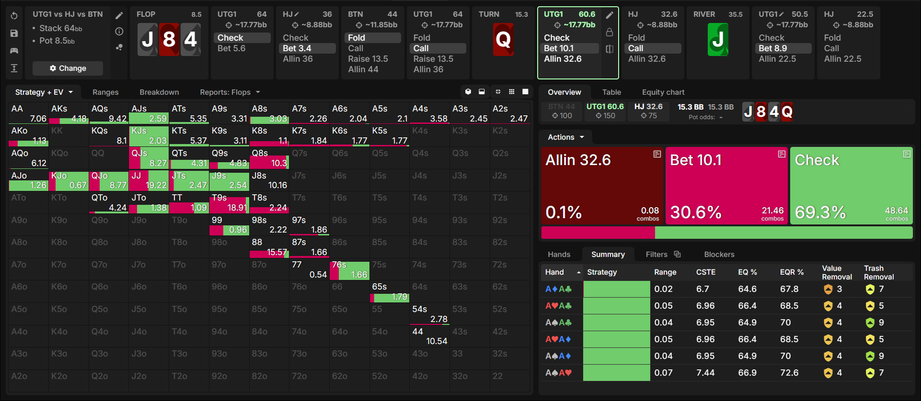921x401 pixels.
Task: Click the green Check portion of the strategy bar
Action: click(x=784, y=233)
